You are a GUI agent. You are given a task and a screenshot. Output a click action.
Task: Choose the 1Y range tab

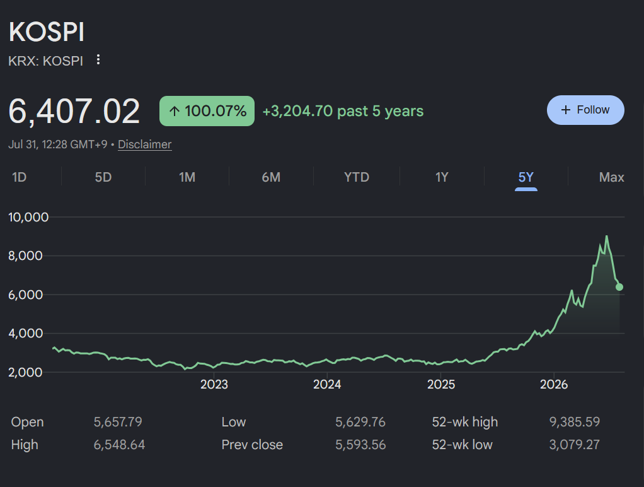(x=442, y=177)
